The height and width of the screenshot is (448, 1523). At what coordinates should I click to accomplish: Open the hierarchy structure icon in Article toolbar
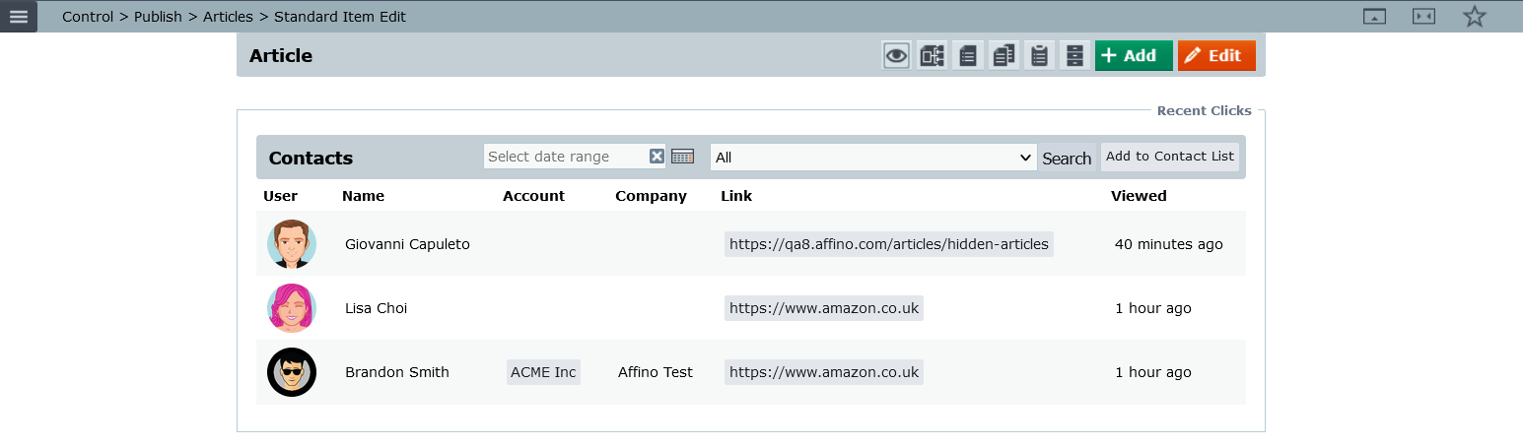(932, 56)
